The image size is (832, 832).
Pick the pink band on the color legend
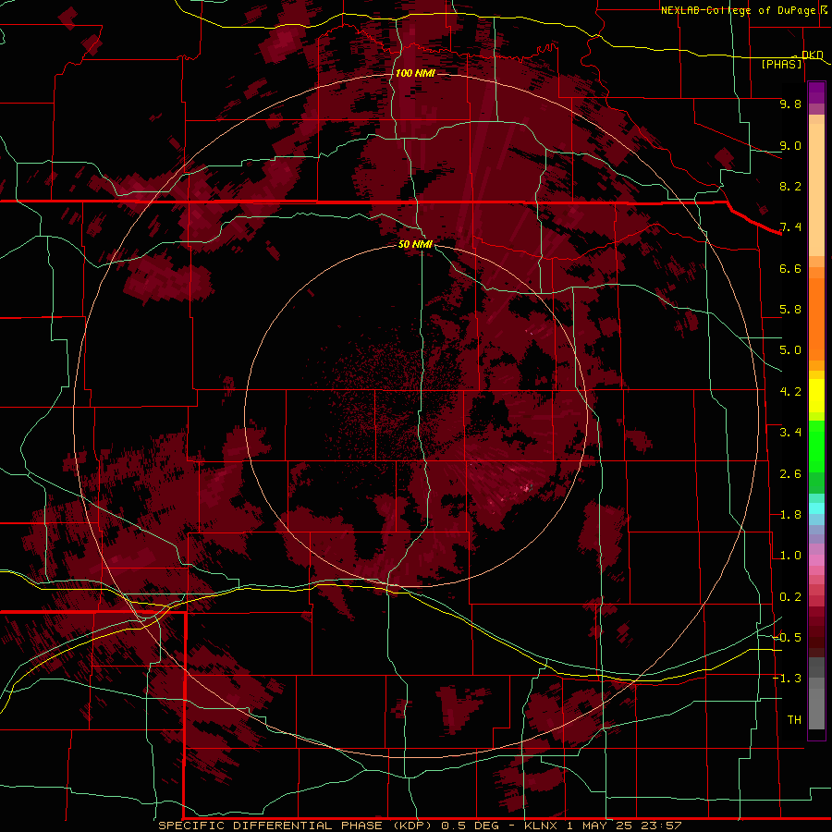coord(816,560)
